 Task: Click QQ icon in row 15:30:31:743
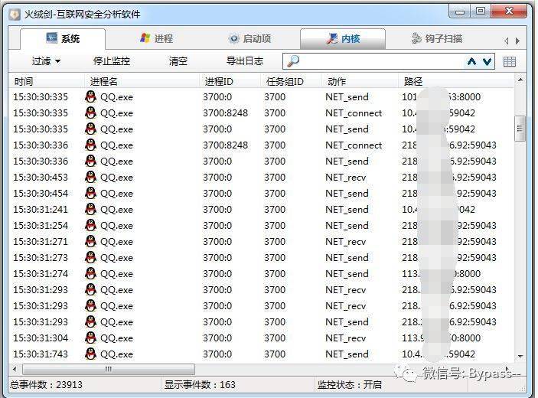click(90, 354)
